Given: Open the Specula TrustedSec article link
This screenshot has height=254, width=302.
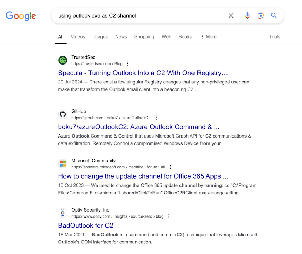Looking at the screenshot, I should pyautogui.click(x=143, y=73).
